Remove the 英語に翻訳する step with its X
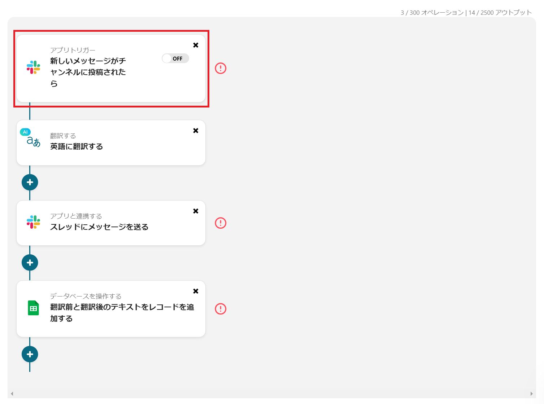544x404 pixels. click(x=196, y=131)
